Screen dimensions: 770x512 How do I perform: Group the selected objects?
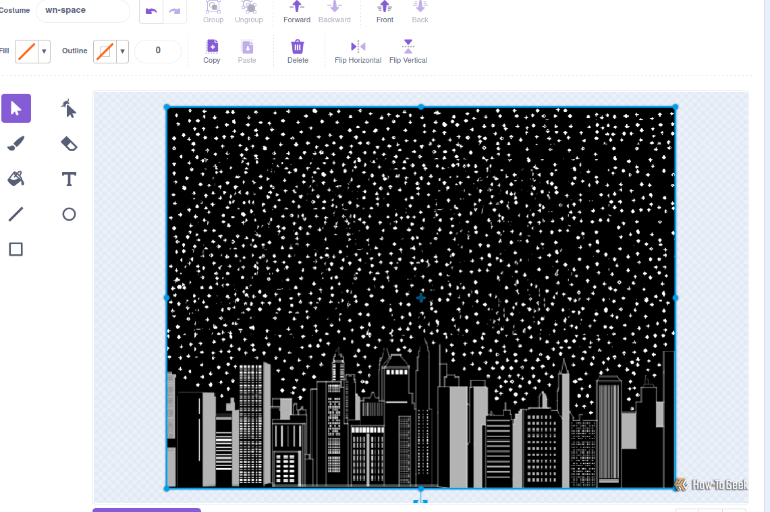tap(213, 12)
